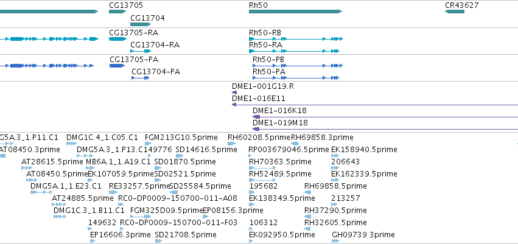Select the DME1-019M18 clone label
The image size is (518, 244).
click(x=280, y=123)
